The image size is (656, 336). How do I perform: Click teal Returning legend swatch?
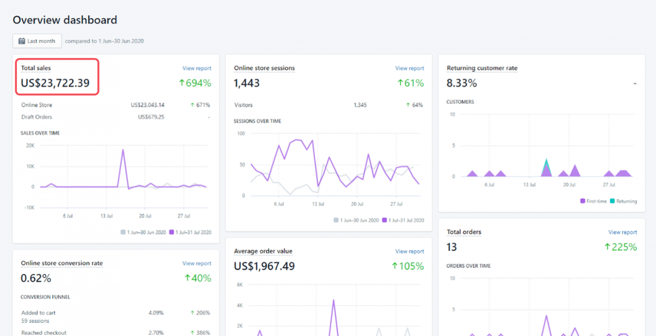(x=613, y=201)
